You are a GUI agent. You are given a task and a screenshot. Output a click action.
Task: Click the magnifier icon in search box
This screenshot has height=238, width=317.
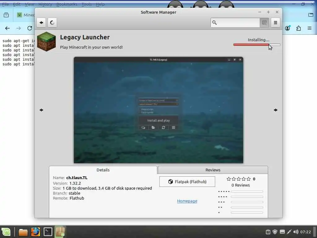(x=215, y=22)
